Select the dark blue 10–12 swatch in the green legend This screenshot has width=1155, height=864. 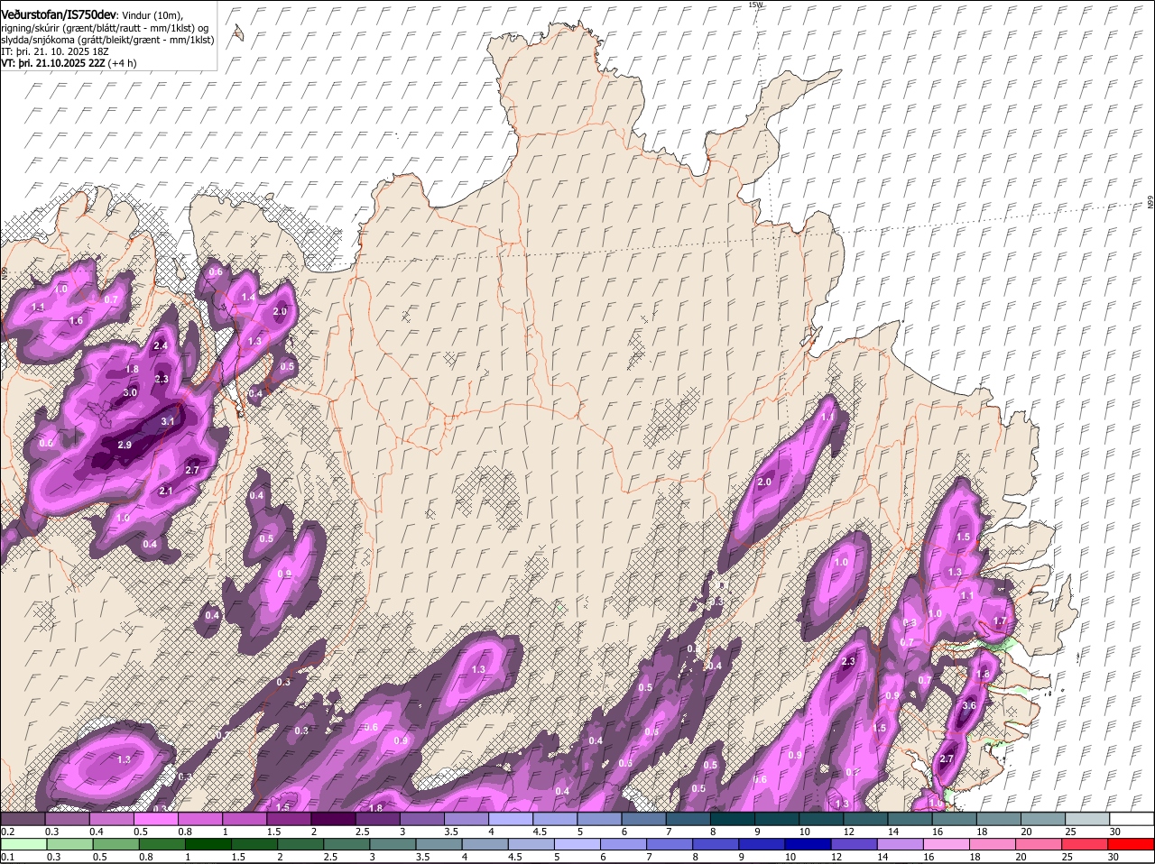[x=808, y=844]
